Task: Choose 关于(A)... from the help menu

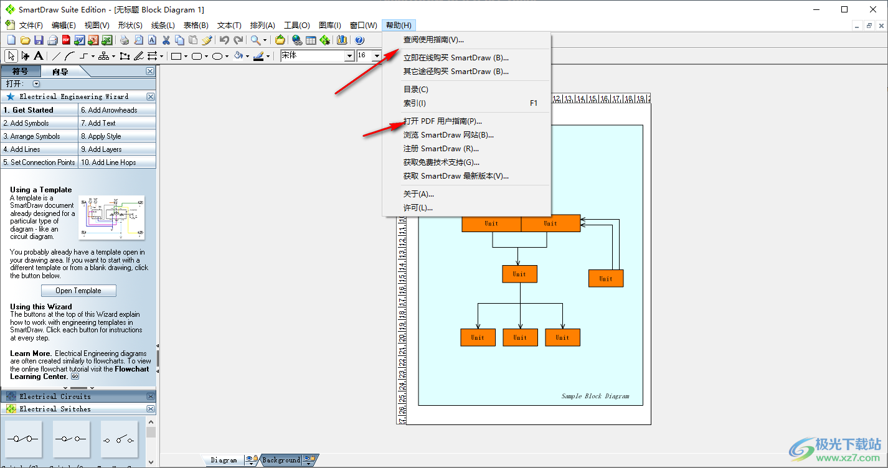Action: (x=466, y=194)
